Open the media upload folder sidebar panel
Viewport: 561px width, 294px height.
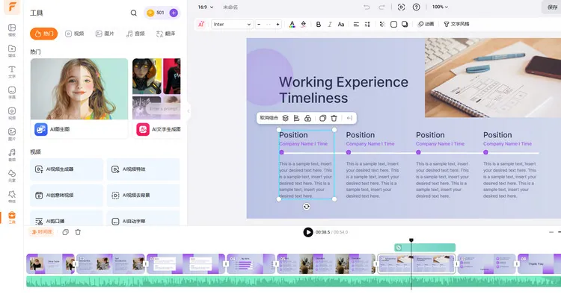[12, 51]
